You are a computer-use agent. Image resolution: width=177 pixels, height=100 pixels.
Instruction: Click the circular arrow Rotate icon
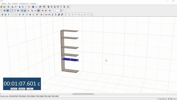click(27, 14)
